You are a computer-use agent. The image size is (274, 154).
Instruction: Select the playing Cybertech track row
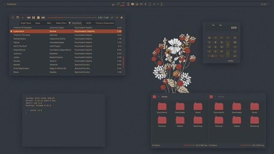pyautogui.click(x=66, y=31)
